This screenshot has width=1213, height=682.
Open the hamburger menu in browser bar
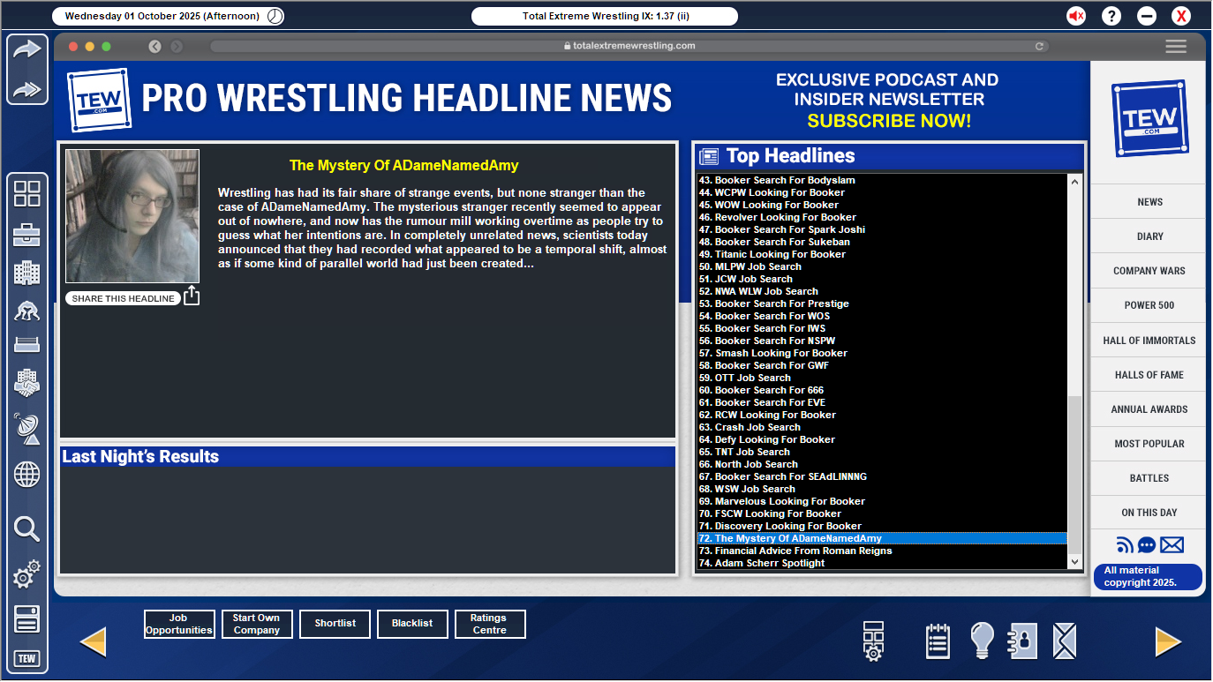[1175, 47]
